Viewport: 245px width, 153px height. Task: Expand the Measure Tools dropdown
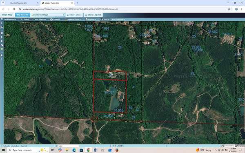[x=73, y=19]
